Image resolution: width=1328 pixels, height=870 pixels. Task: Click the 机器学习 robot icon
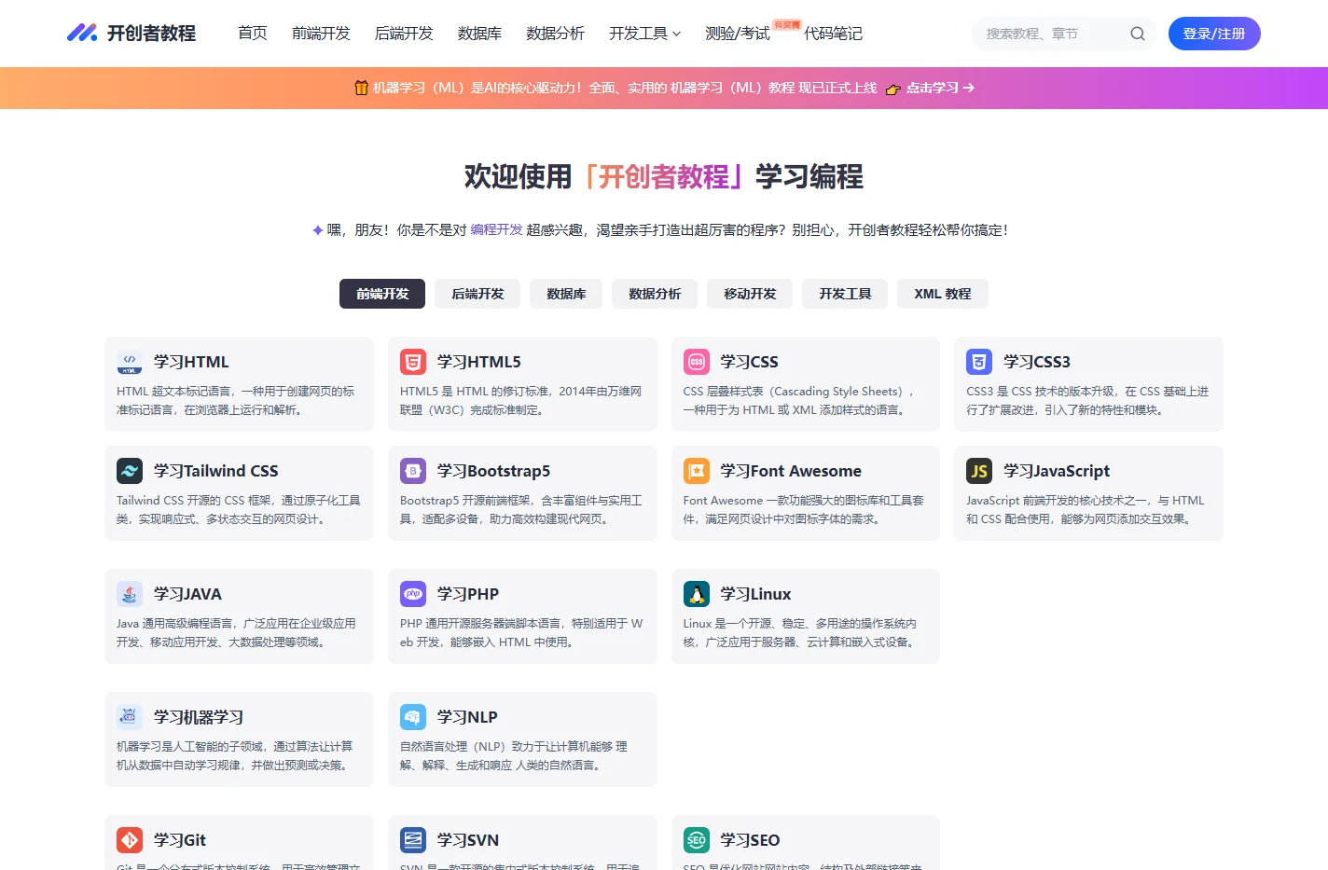coord(130,717)
